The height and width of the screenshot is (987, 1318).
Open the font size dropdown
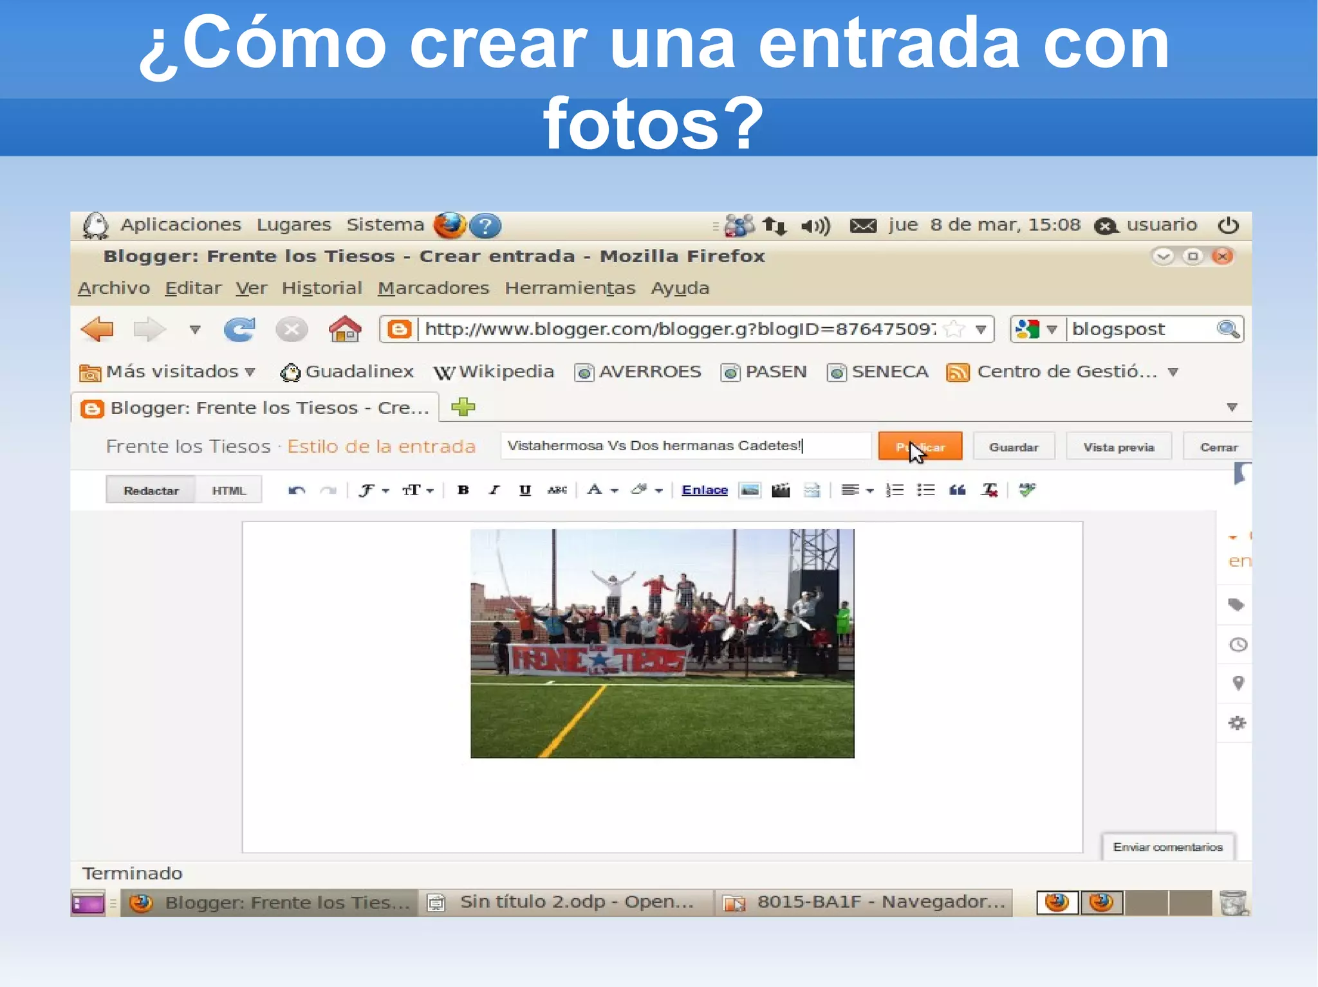418,491
